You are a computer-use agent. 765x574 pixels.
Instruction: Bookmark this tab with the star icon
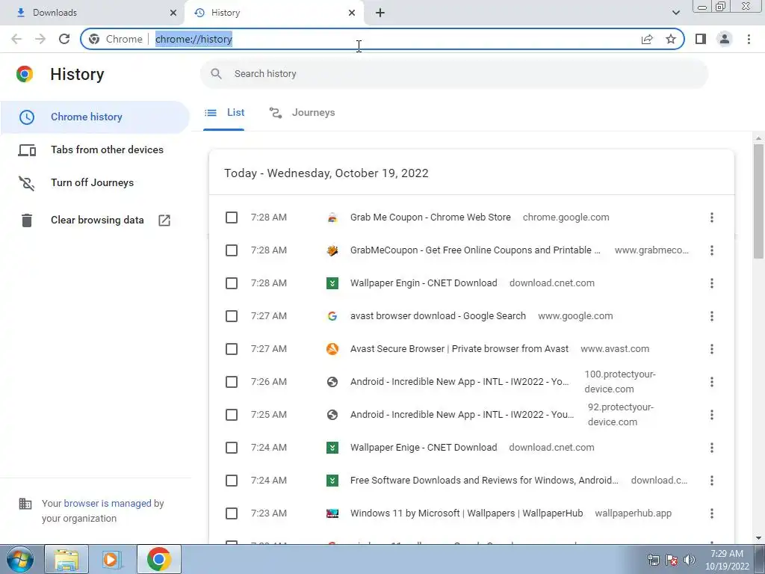671,39
